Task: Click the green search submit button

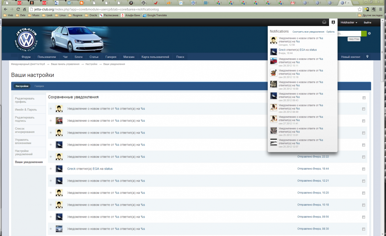Action: [364, 33]
